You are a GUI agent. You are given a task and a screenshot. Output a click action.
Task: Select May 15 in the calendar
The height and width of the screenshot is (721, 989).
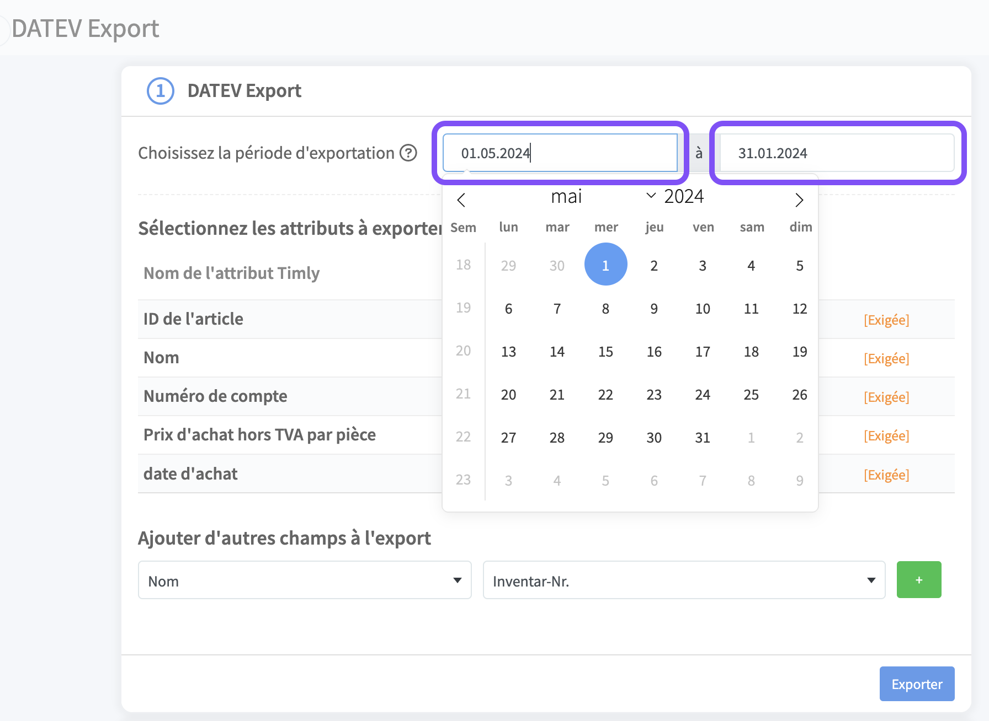(605, 352)
